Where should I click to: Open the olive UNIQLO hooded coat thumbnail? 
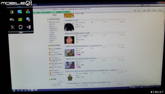tap(70, 78)
